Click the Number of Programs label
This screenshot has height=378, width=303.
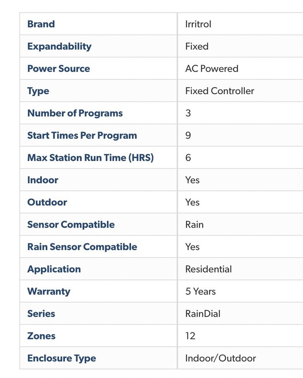click(75, 113)
